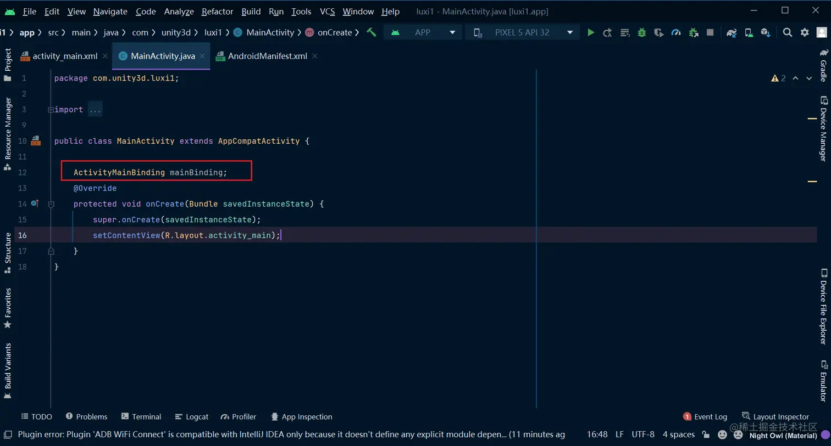Open the Event Log panel

705,417
